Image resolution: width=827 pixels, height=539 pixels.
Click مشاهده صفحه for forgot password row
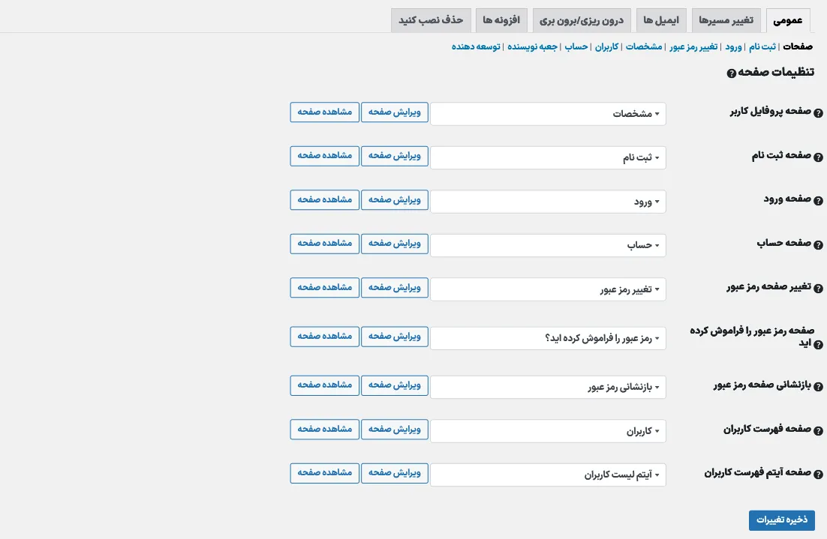pos(324,337)
